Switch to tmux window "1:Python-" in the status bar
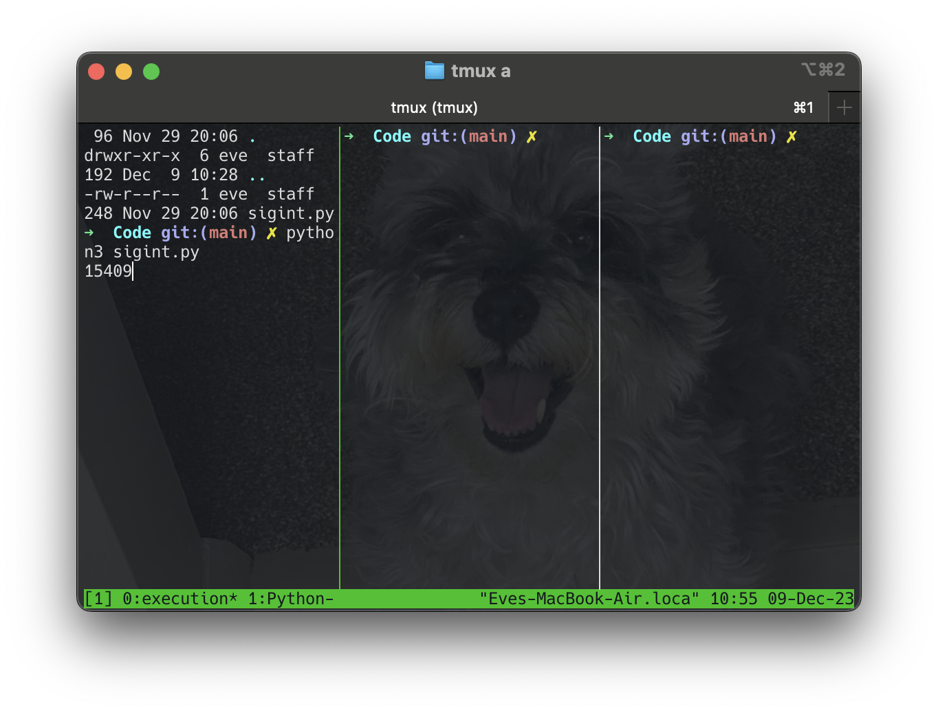The height and width of the screenshot is (713, 938). 291,599
